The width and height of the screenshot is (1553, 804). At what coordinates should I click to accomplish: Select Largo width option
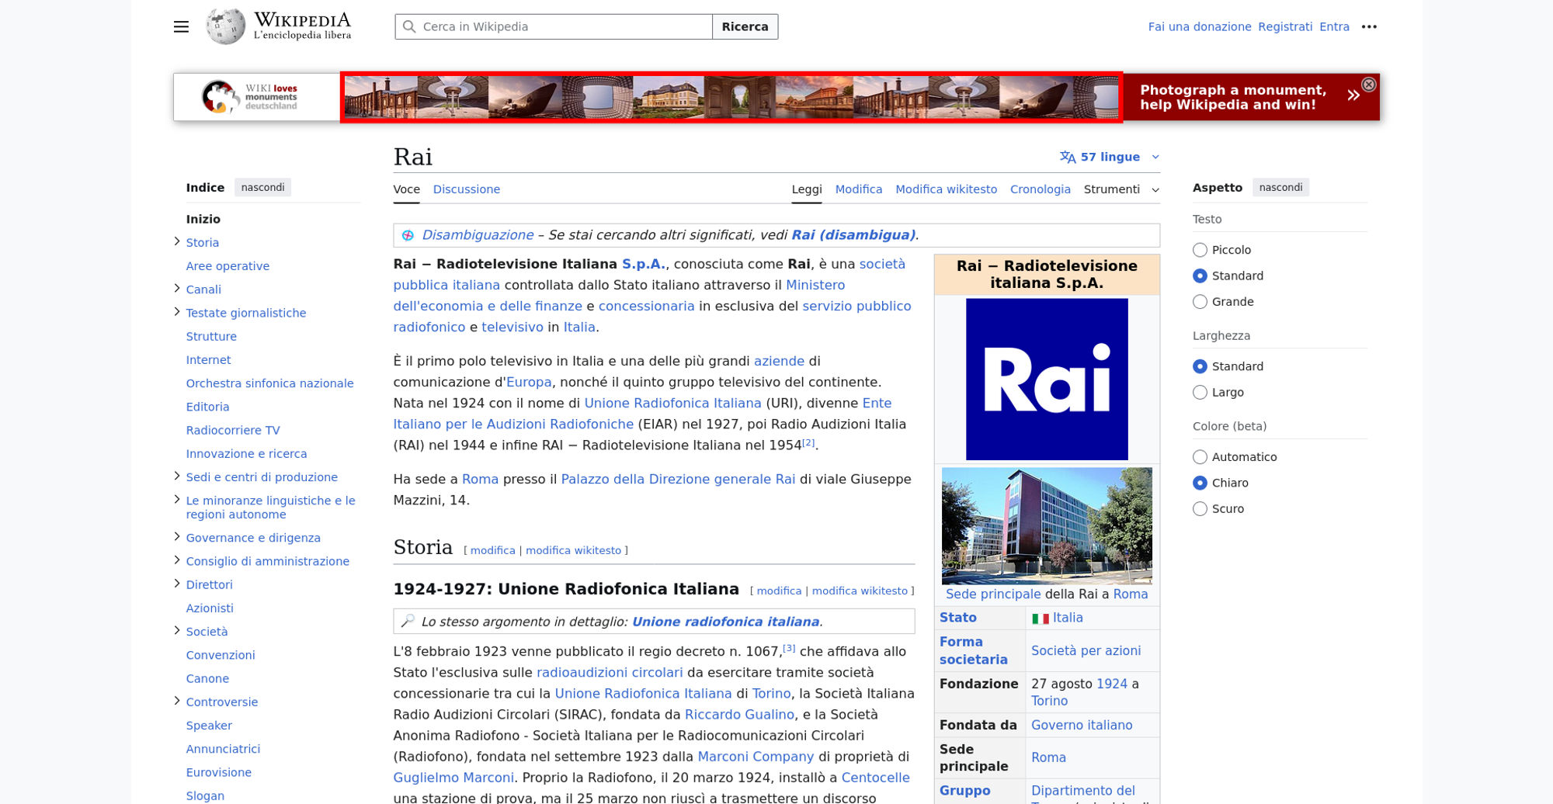pyautogui.click(x=1200, y=393)
